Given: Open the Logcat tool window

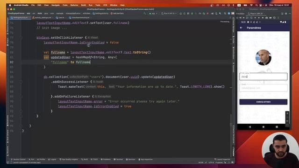Looking at the screenshot, I should (52, 160).
